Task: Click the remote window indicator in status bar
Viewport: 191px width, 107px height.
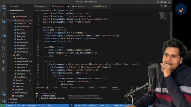Action: [x=2, y=106]
